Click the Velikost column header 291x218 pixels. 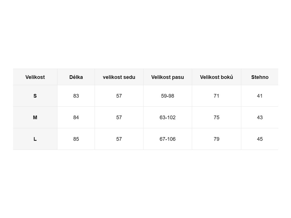pyautogui.click(x=35, y=77)
